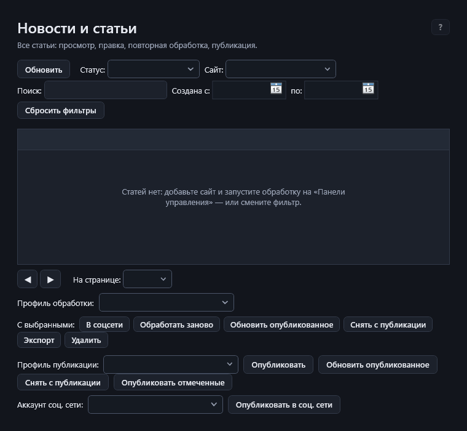This screenshot has width=467, height=431.
Task: Click 'Обработать заново' button
Action: tap(176, 324)
